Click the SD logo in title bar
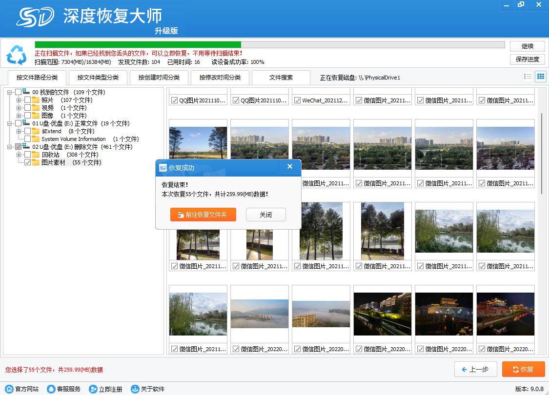 pos(35,17)
